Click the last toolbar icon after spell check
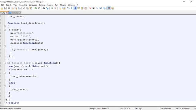 pyautogui.click(x=112, y=8)
